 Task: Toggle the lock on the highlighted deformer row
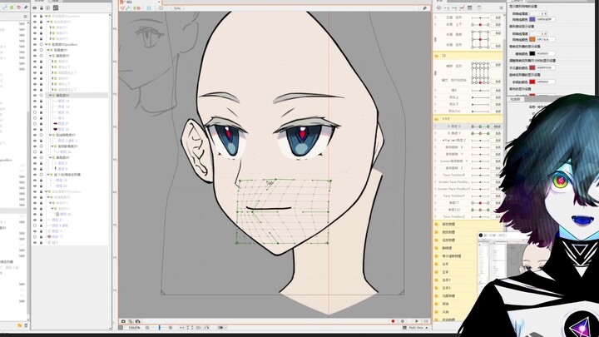click(x=42, y=96)
